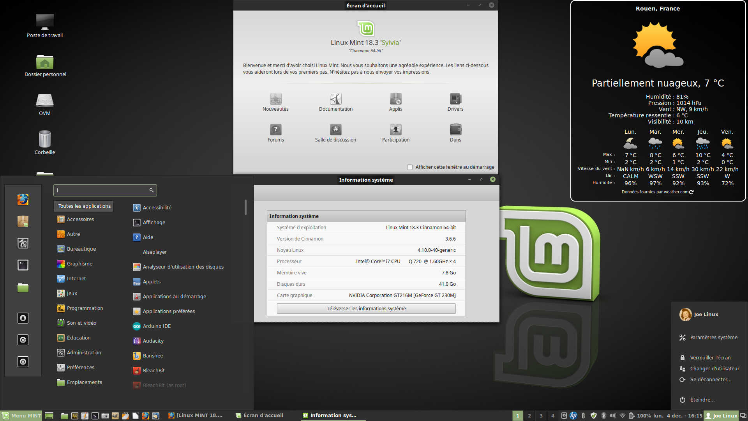Image resolution: width=748 pixels, height=421 pixels.
Task: Open the Wi-Fi network applet
Action: (623, 416)
